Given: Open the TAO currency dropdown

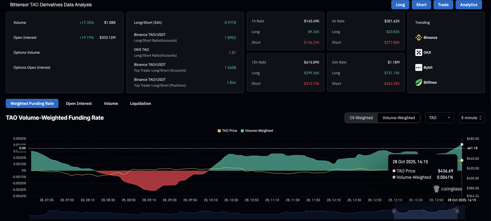Looking at the screenshot, I should pyautogui.click(x=440, y=118).
